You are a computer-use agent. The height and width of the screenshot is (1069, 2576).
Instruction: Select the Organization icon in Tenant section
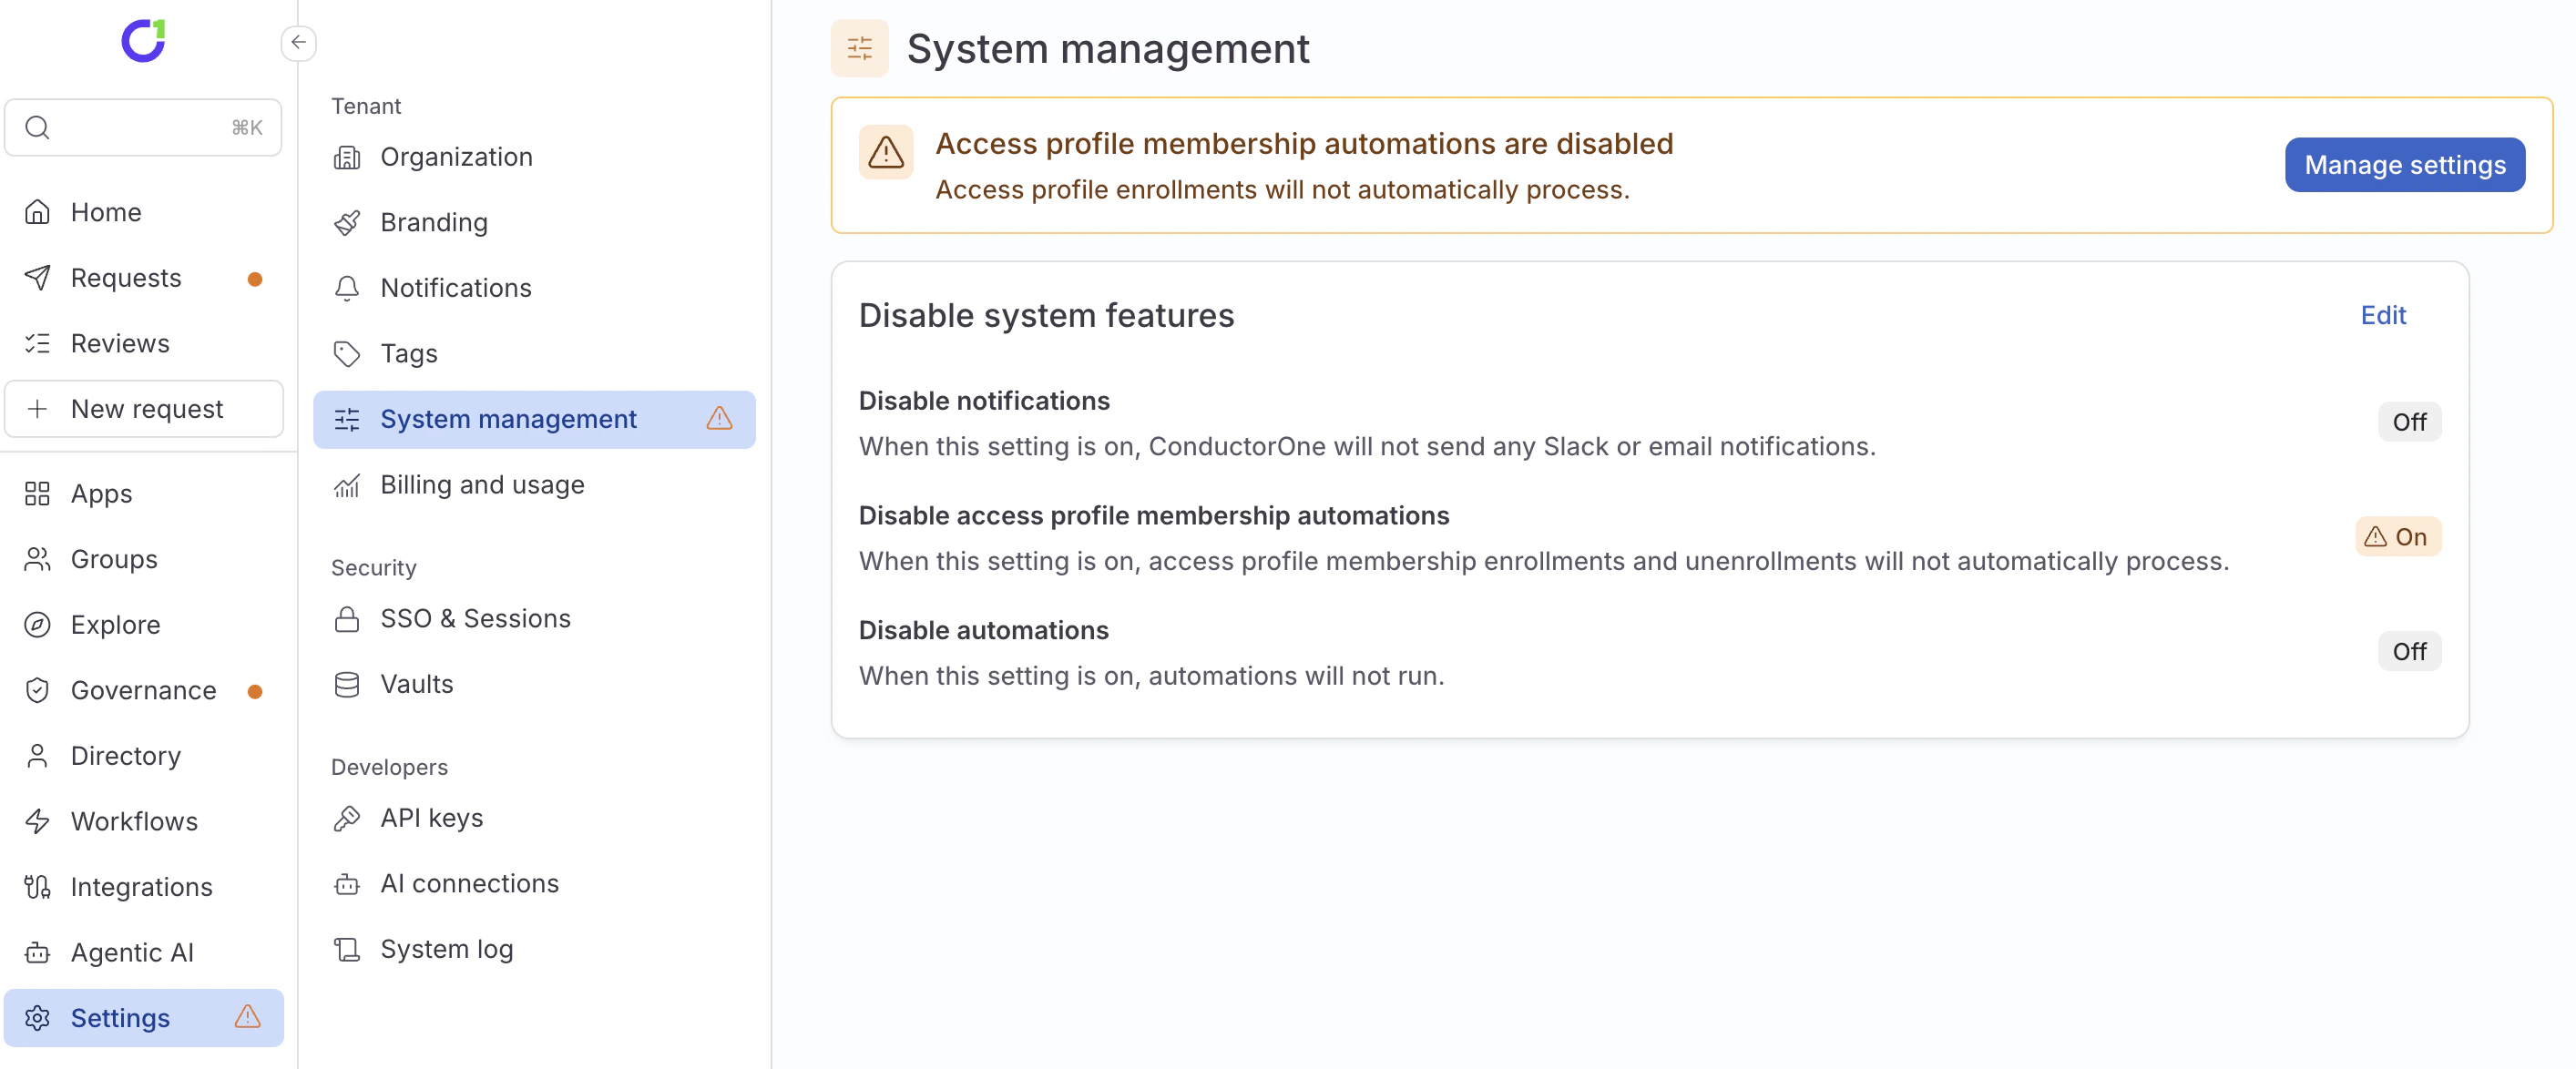[347, 157]
